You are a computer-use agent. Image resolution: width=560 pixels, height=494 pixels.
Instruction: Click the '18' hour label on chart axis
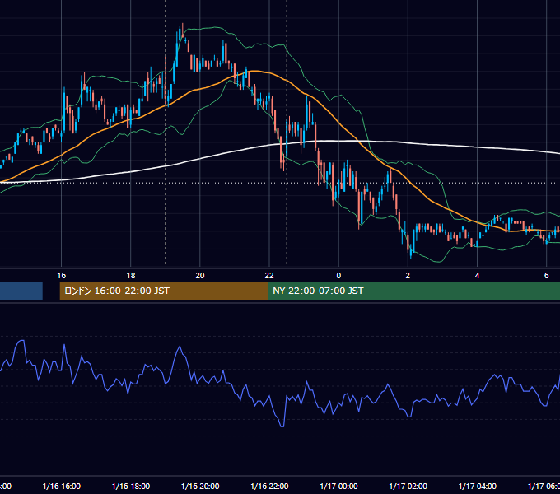[x=131, y=276]
